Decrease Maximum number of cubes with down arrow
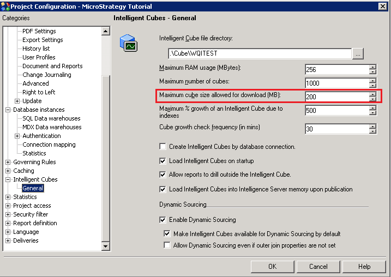Screen dimensions: 391x277 (x=372, y=86)
